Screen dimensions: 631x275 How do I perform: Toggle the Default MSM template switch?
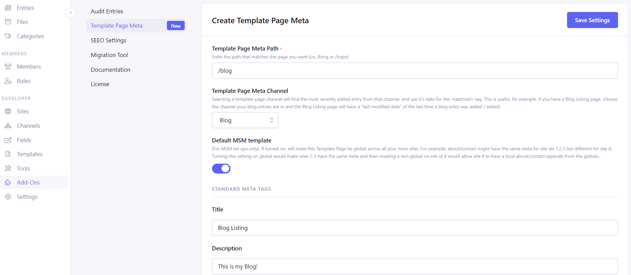pos(221,168)
